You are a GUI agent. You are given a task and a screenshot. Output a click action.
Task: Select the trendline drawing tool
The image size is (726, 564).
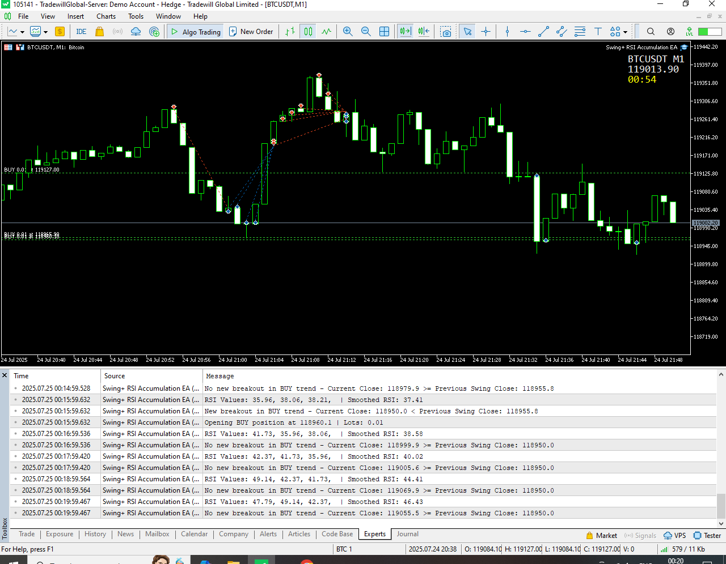pos(543,32)
